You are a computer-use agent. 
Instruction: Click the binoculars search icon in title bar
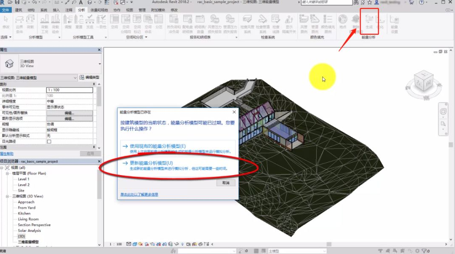(x=356, y=2)
